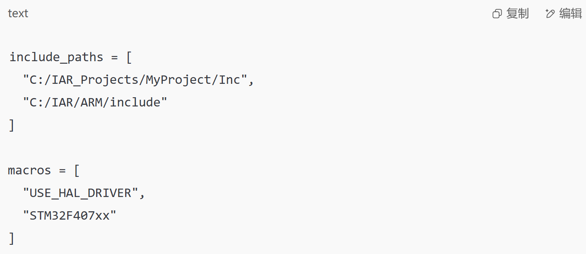
Task: Click the USE_HAL_DRIVER macro string
Action: point(81,193)
